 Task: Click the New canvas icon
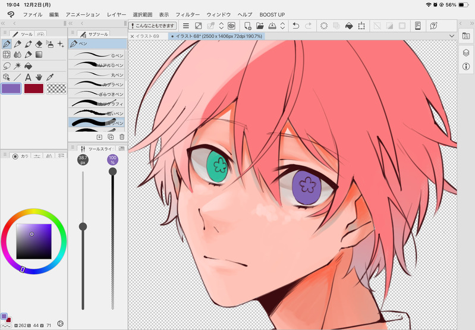click(x=247, y=26)
